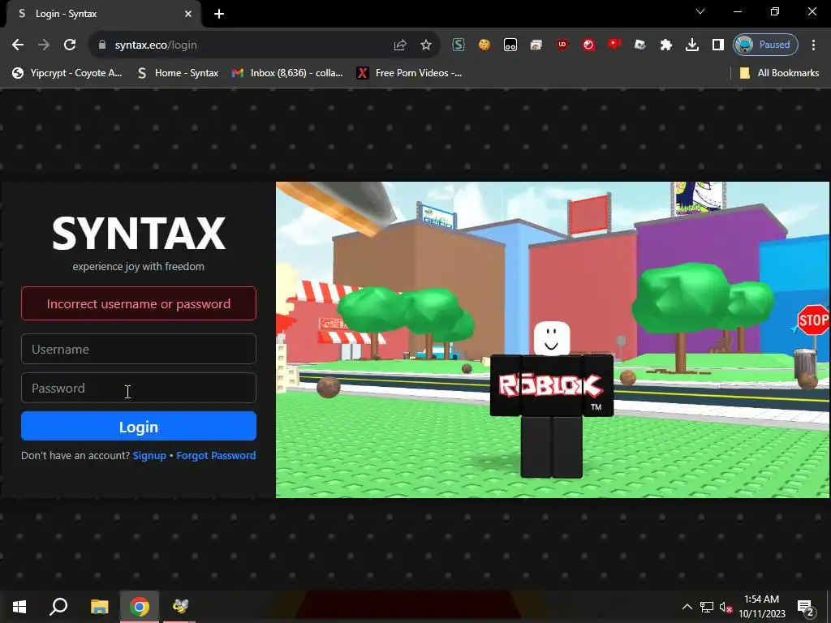
Task: Open the extensions puzzle piece menu
Action: pyautogui.click(x=666, y=45)
